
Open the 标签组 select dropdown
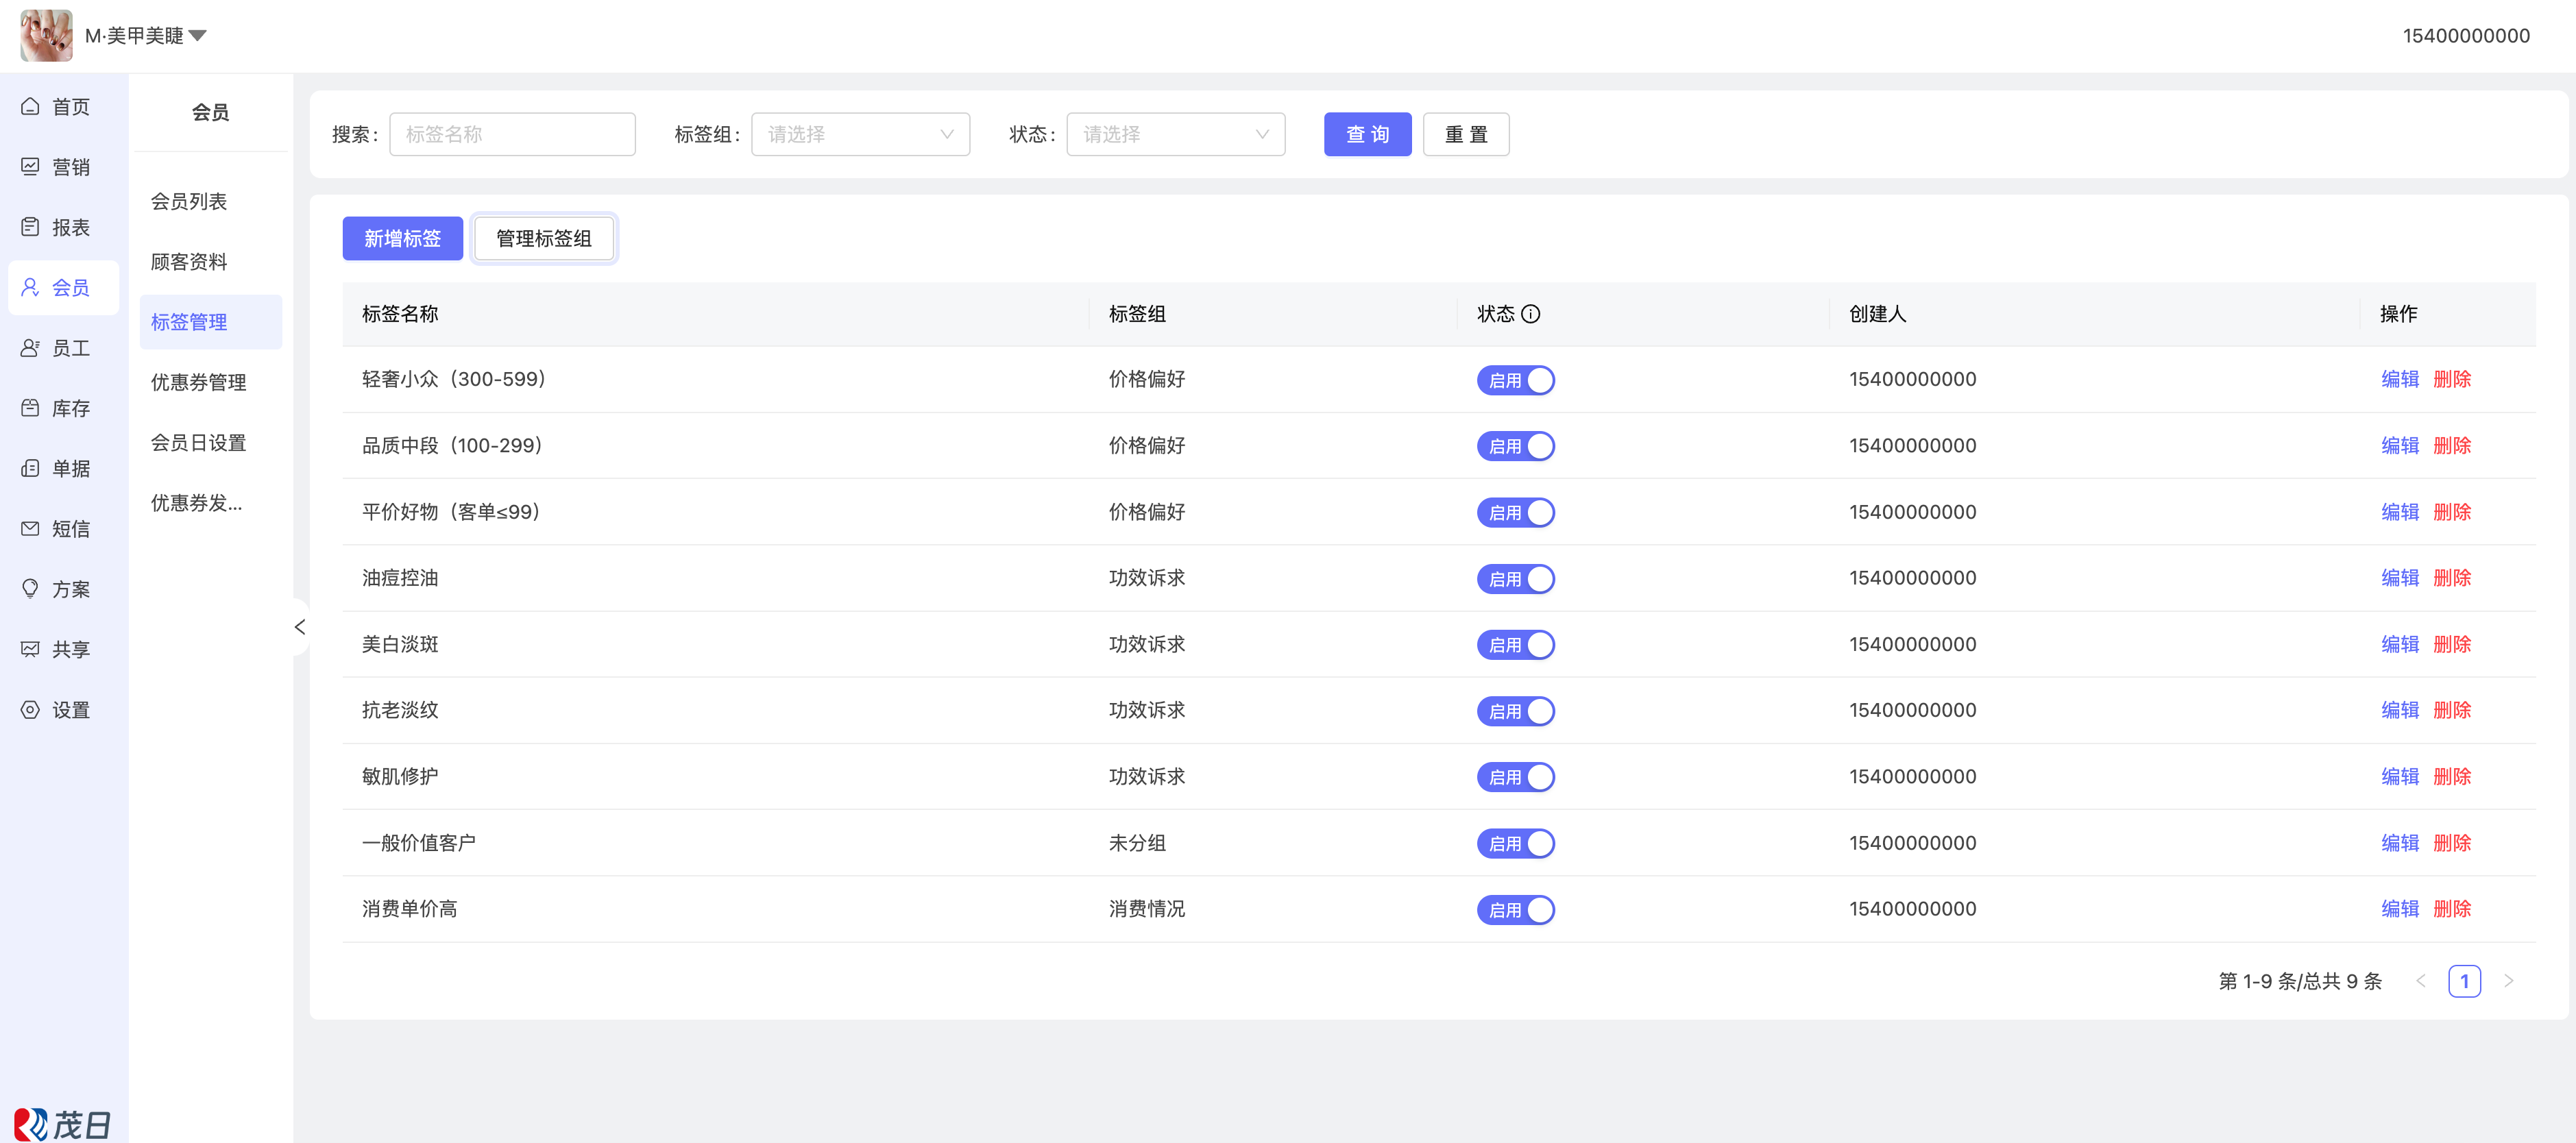pyautogui.click(x=860, y=134)
